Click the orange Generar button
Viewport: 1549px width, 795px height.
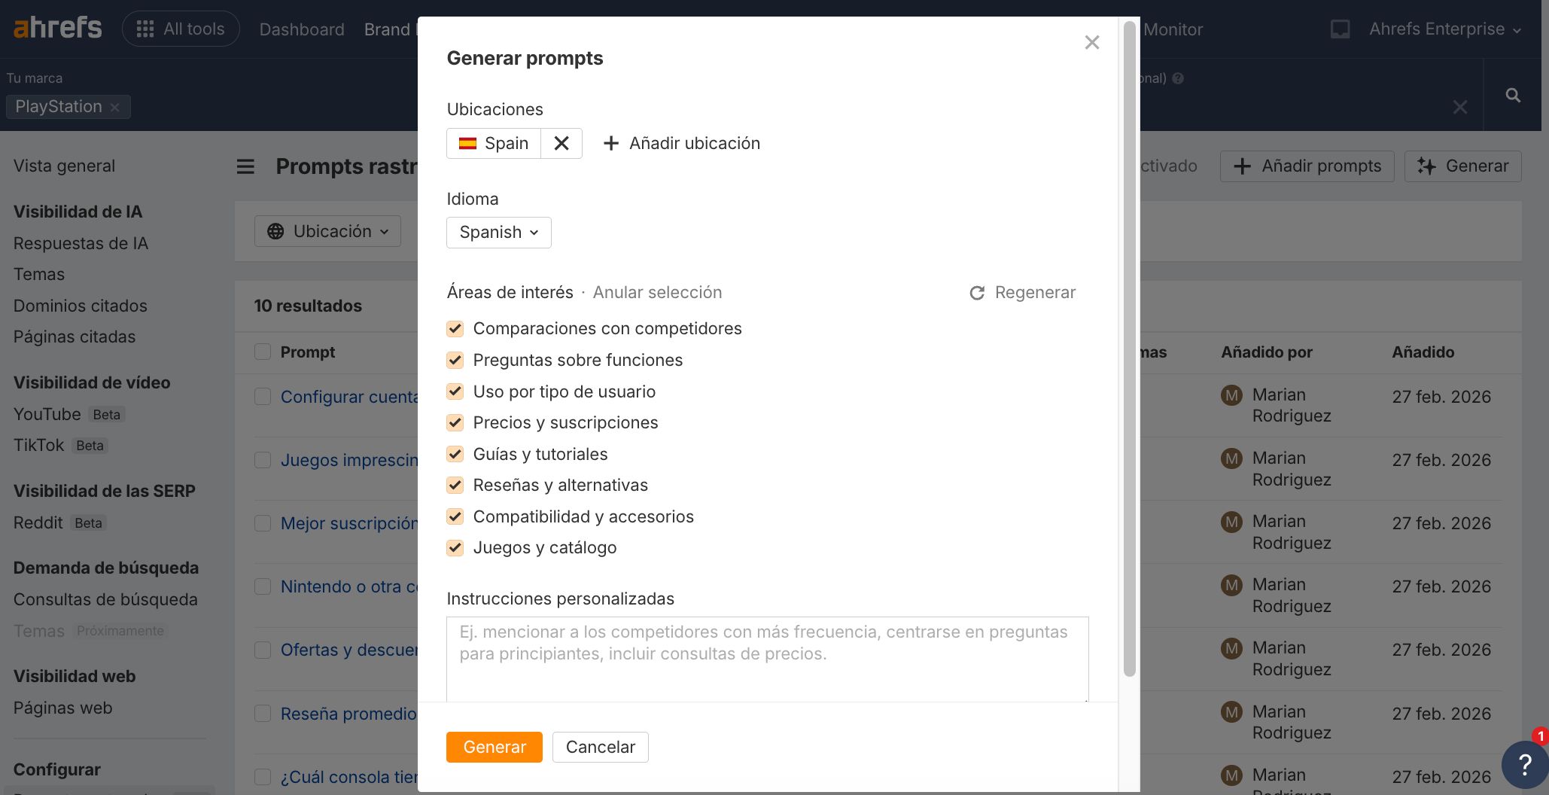494,747
